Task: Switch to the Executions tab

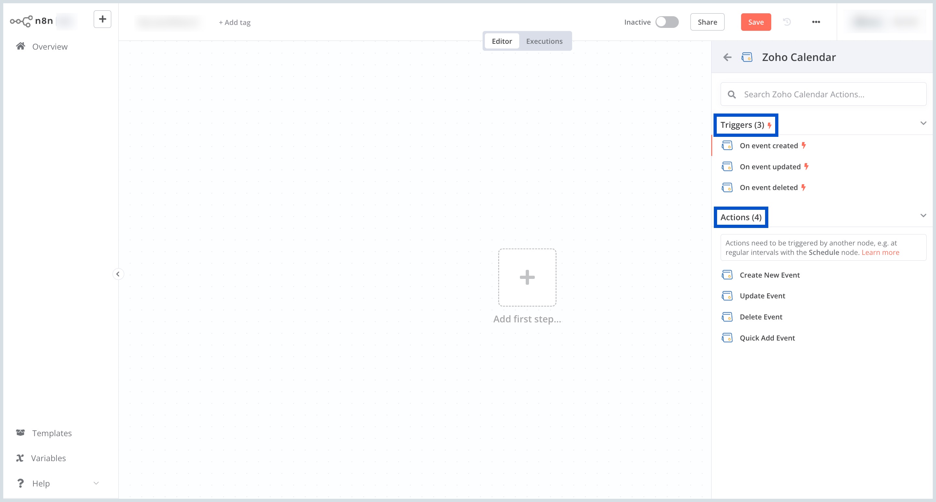Action: pyautogui.click(x=544, y=41)
